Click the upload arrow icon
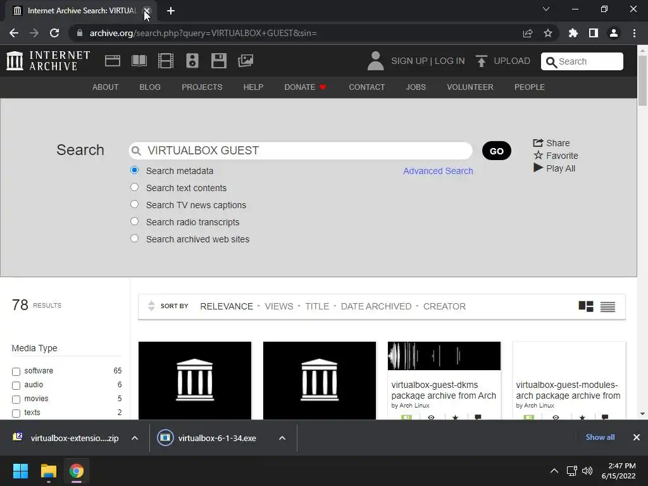 pos(481,61)
